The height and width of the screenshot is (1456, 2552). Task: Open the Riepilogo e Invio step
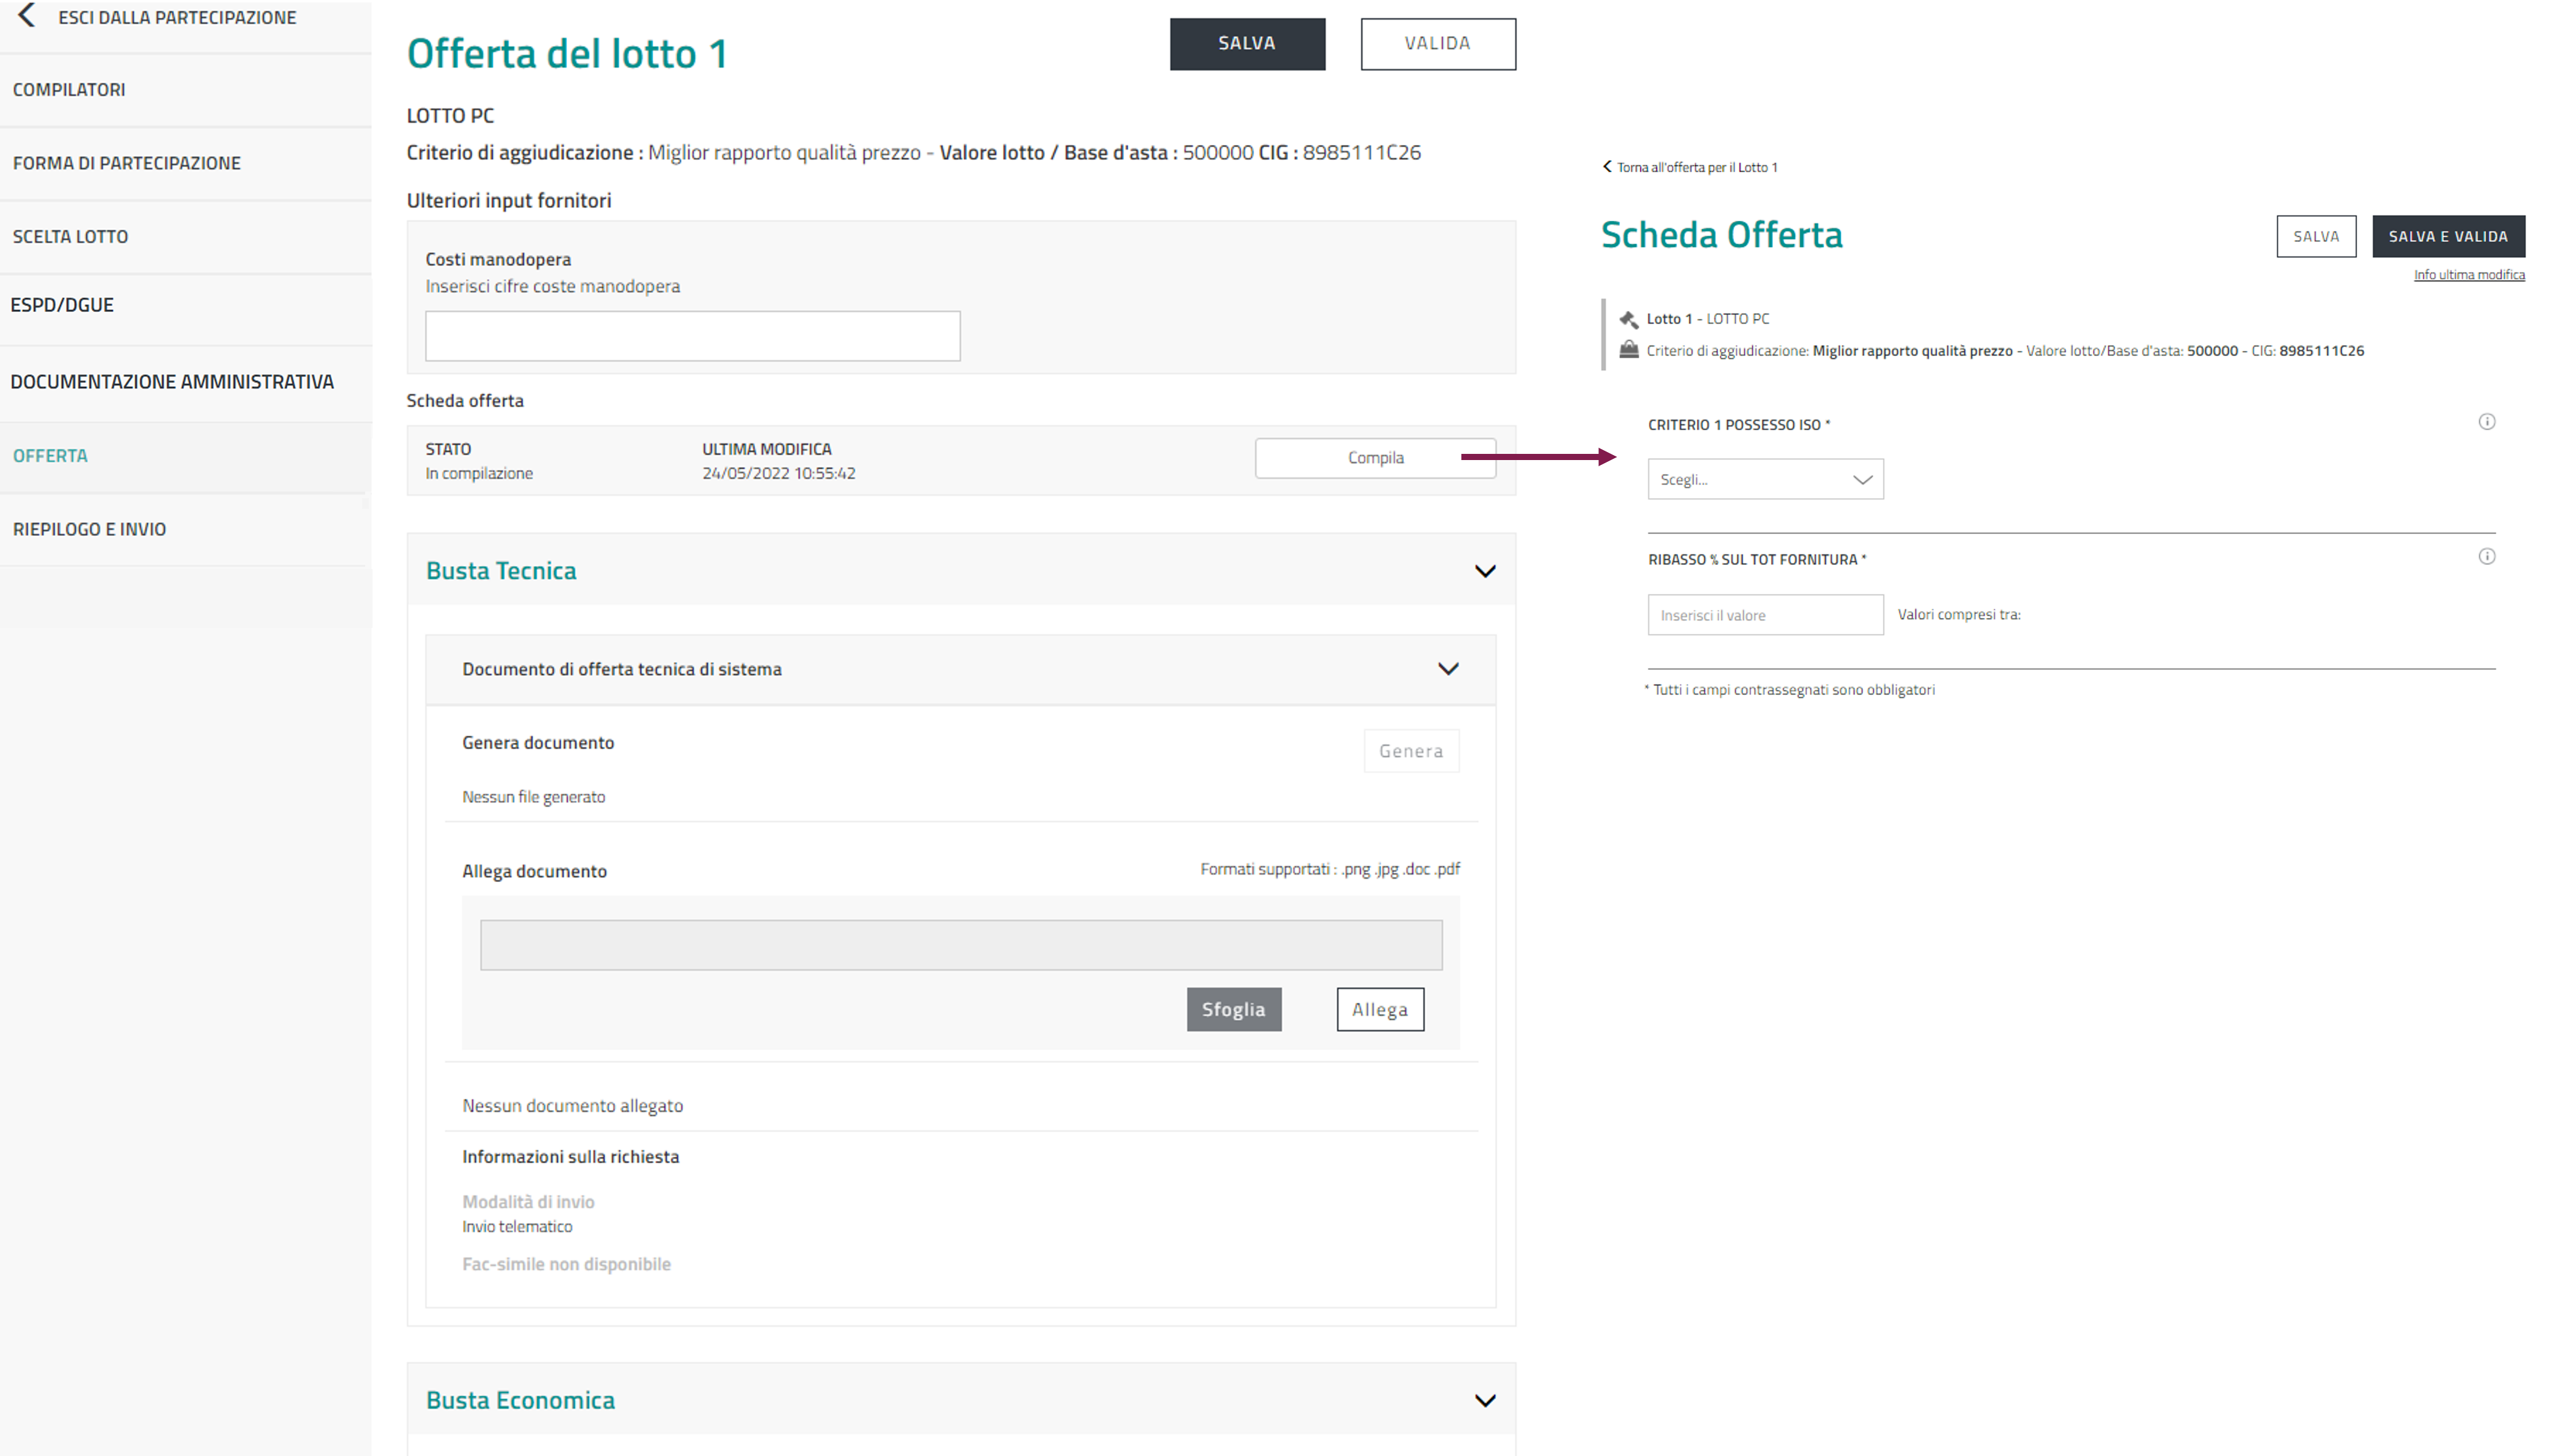pyautogui.click(x=90, y=529)
